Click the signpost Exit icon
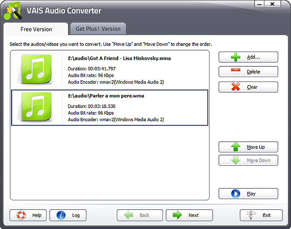 [251, 215]
